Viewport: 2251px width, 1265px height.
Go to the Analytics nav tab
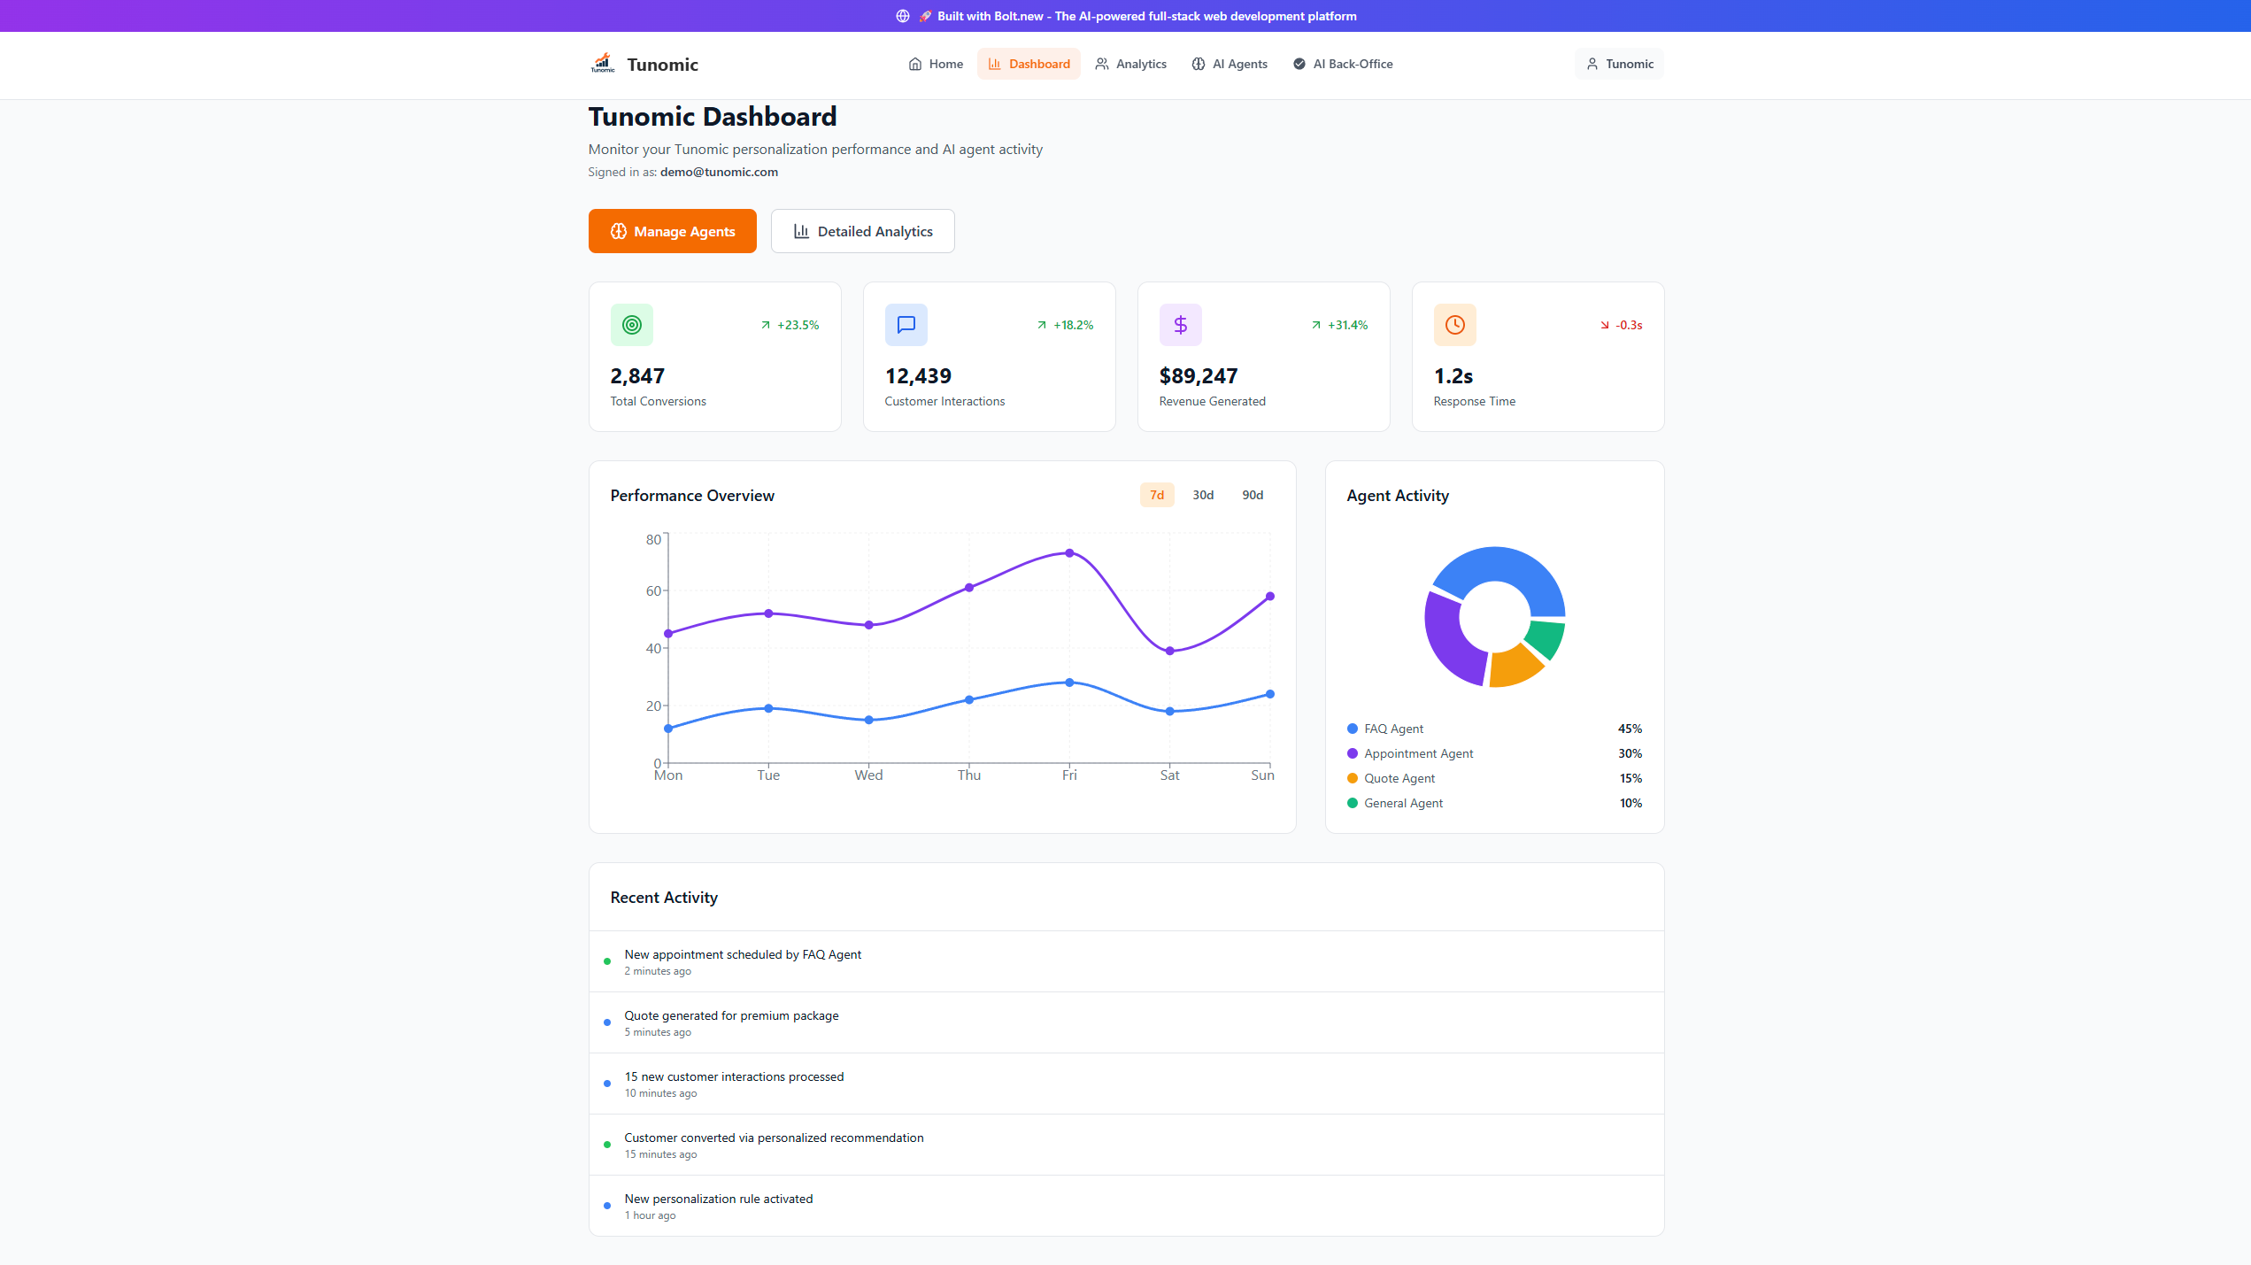click(x=1130, y=64)
